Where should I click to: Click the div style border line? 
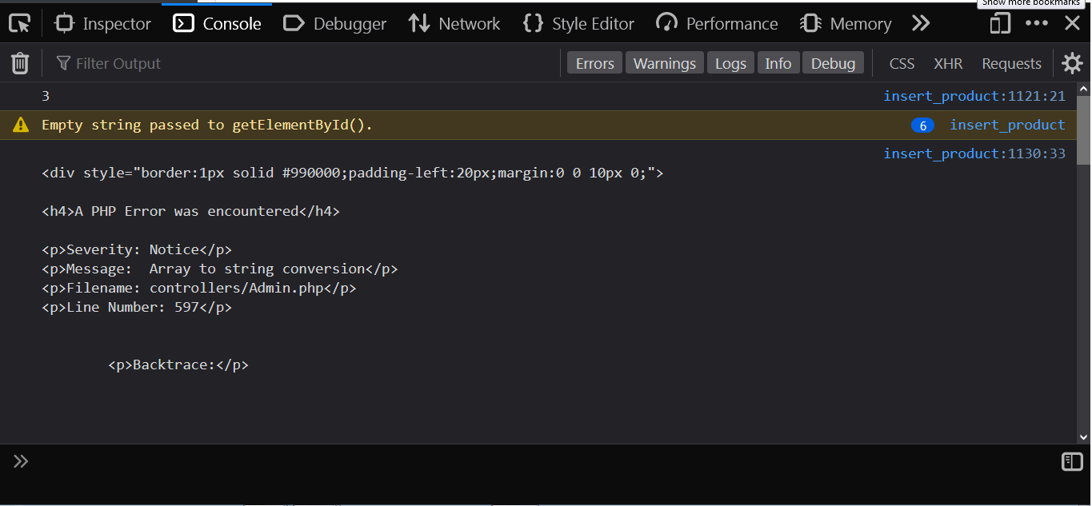point(353,173)
